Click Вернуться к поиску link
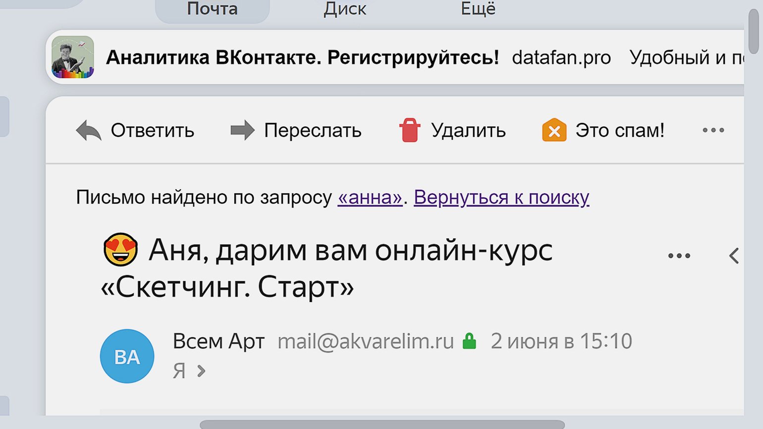Screen dimensions: 763x429 click(501, 197)
